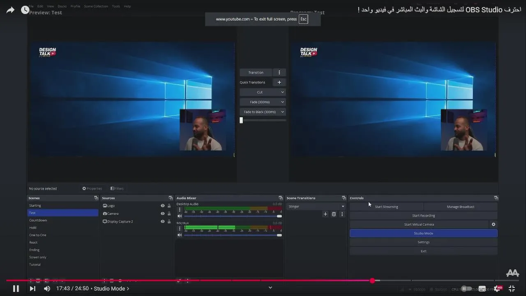Open the Stinger scene transition dropdown
Image resolution: width=526 pixels, height=296 pixels.
[x=316, y=206]
